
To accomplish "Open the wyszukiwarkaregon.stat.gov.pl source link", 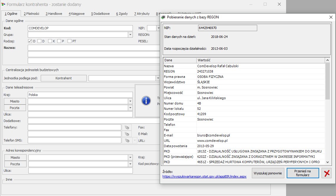I will [204, 176].
